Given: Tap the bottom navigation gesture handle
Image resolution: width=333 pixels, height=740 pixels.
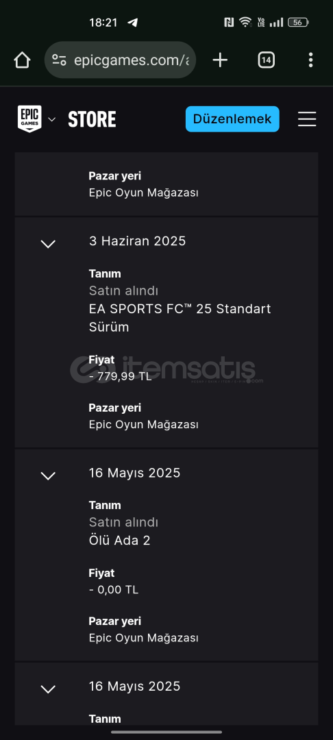Looking at the screenshot, I should [x=166, y=732].
